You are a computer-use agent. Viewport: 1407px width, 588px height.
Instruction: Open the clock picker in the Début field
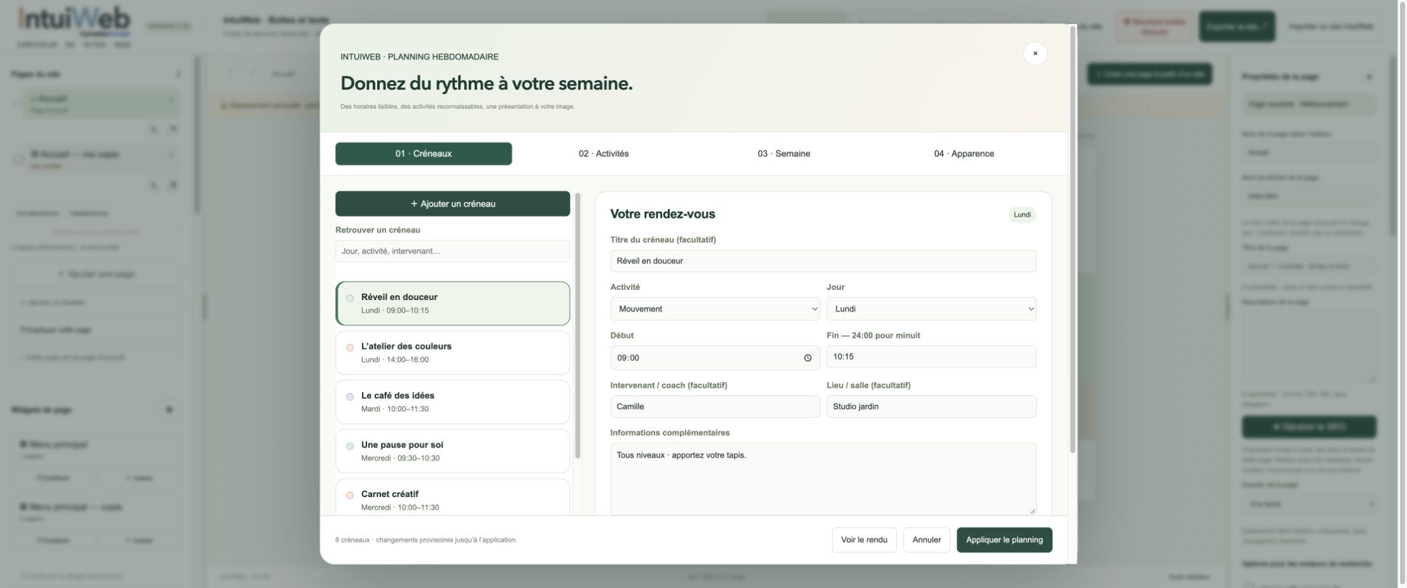pyautogui.click(x=807, y=358)
